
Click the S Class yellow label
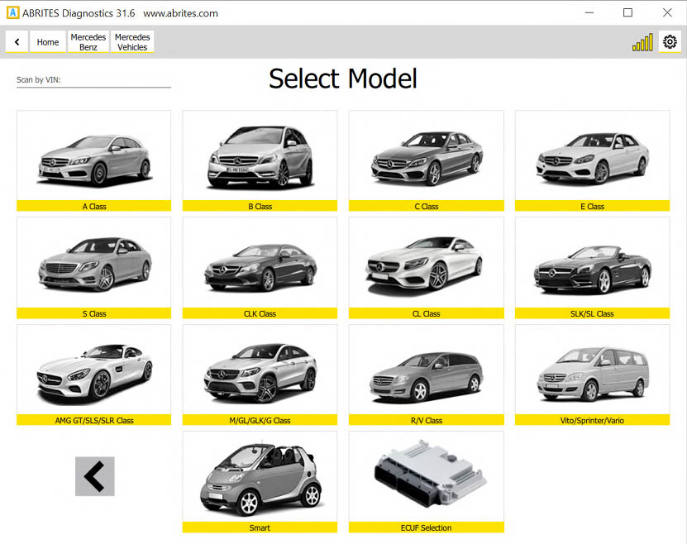click(93, 313)
